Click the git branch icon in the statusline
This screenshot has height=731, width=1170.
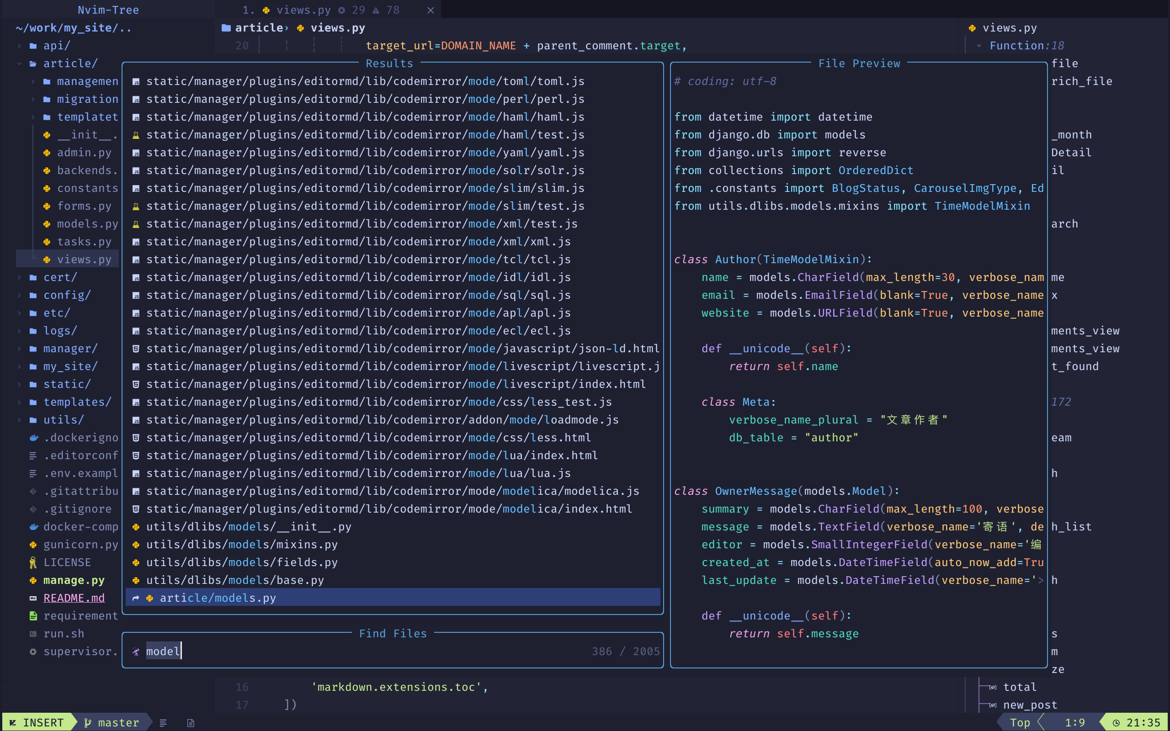(x=87, y=722)
